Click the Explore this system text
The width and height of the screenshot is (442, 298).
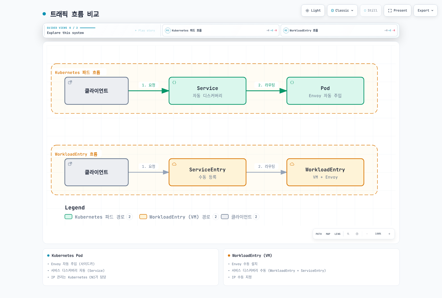pyautogui.click(x=65, y=33)
